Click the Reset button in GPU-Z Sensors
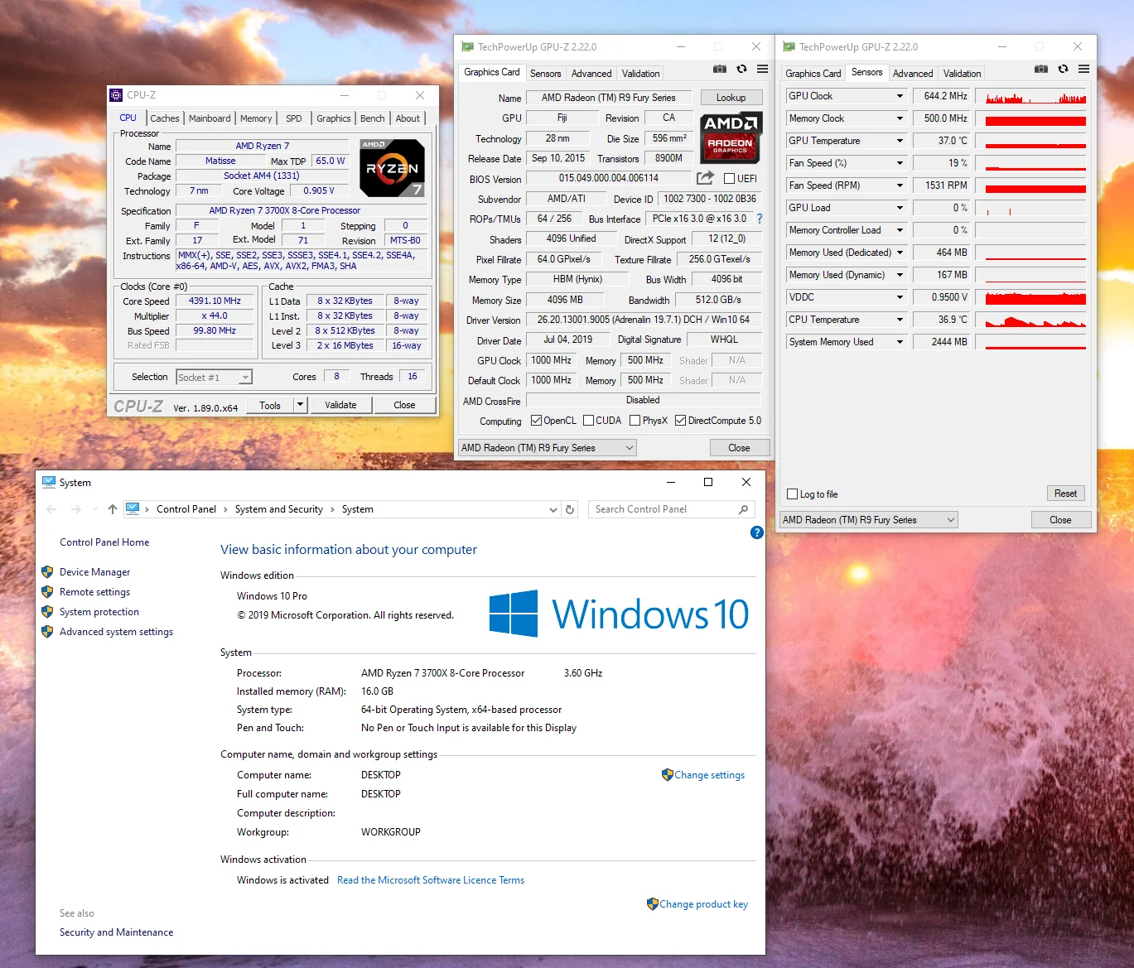 1065,494
